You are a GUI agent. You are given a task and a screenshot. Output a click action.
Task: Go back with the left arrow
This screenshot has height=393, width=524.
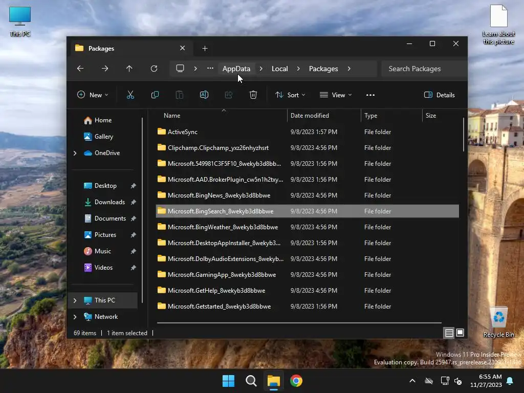click(x=80, y=69)
